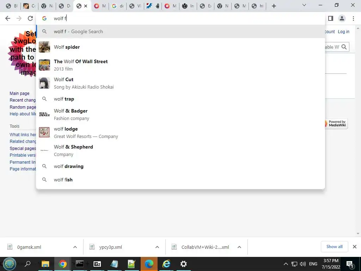
Task: Go to a Random page
Action: (23, 107)
